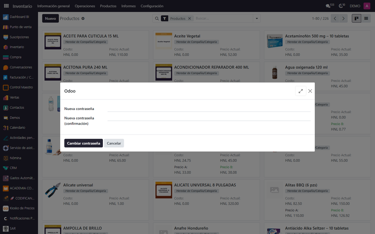The width and height of the screenshot is (375, 234).
Task: Remove the Productos search filter
Action: (189, 18)
